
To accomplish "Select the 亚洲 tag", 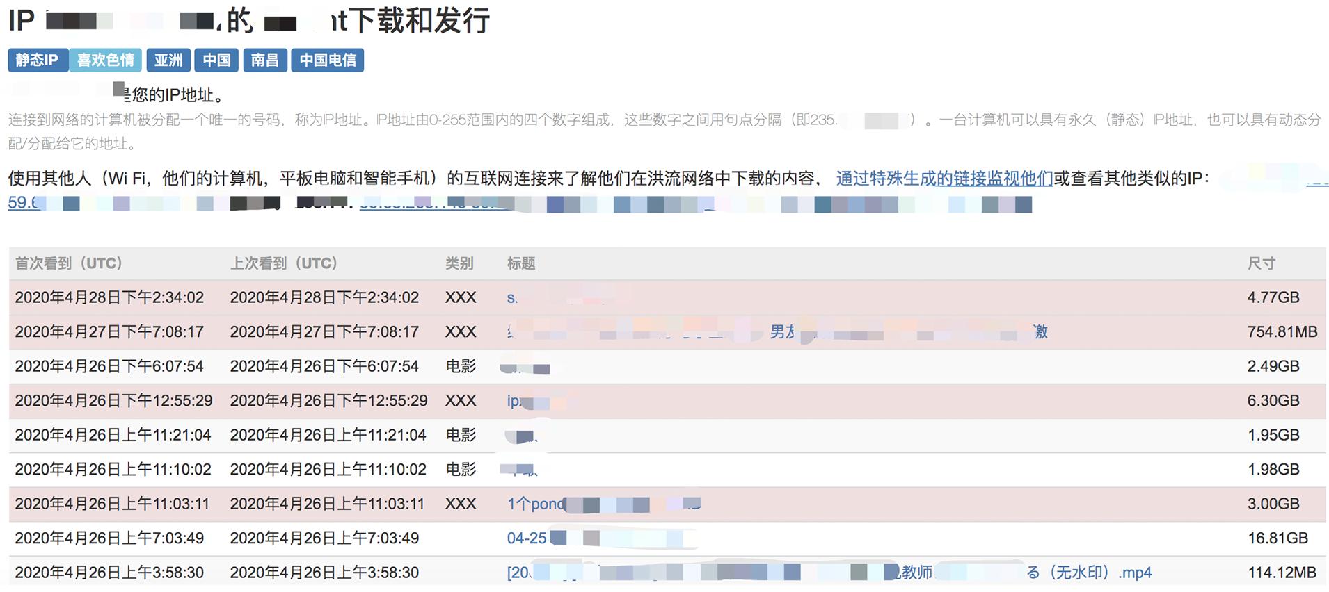I will [168, 60].
